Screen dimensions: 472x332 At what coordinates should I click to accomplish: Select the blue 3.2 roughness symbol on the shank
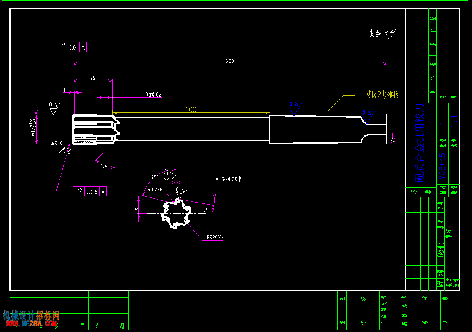(x=367, y=114)
